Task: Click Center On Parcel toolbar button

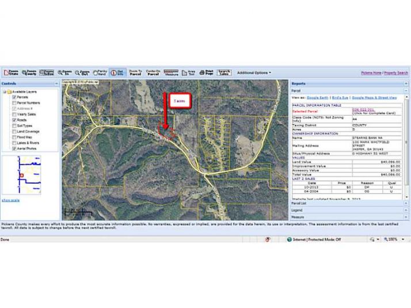Action: coord(153,73)
